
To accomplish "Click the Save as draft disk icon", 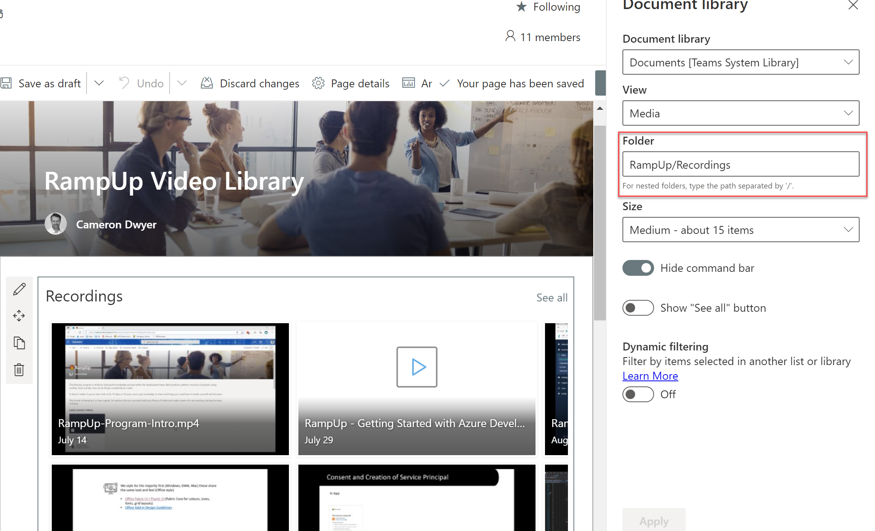I will pyautogui.click(x=6, y=83).
